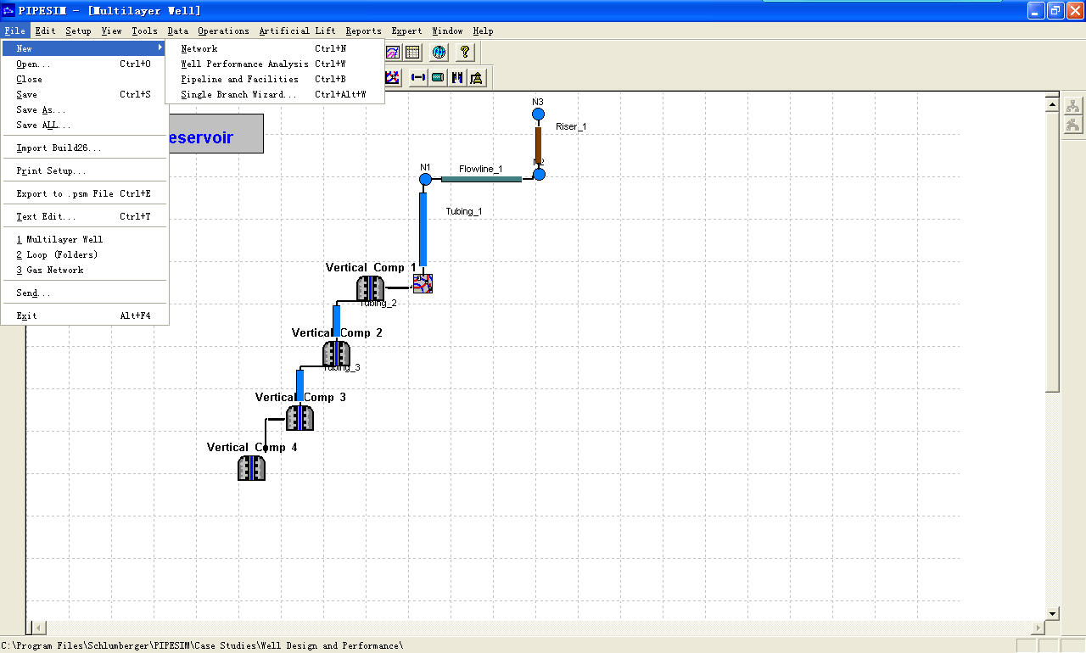
Task: Click Save As... in the File menu
Action: 85,109
